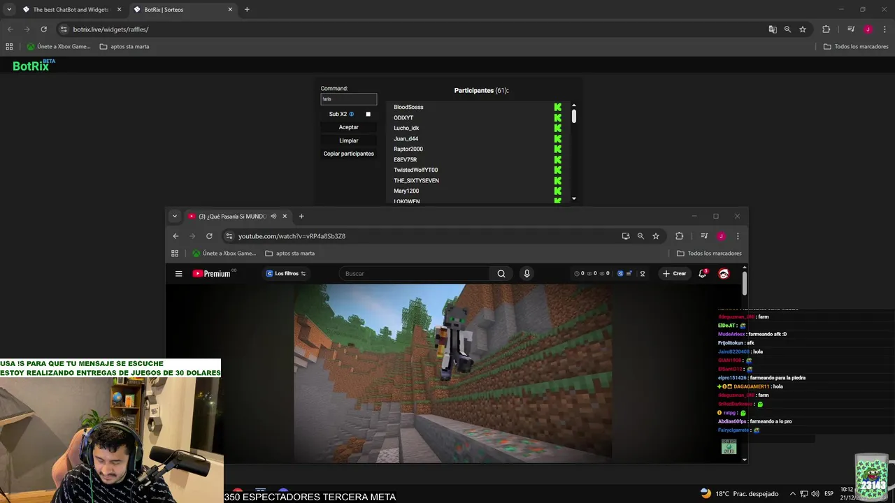Image resolution: width=895 pixels, height=503 pixels.
Task: Click the BotRix BETA logo
Action: click(x=34, y=65)
